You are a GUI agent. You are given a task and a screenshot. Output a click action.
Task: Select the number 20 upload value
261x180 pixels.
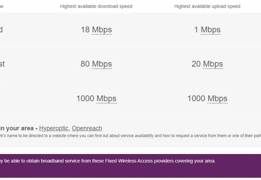coord(196,64)
